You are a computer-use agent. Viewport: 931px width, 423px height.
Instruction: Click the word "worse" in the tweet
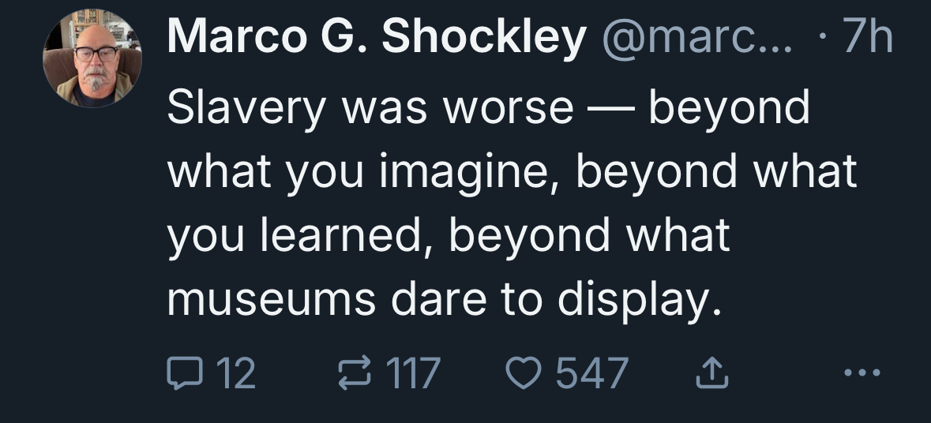(x=508, y=107)
